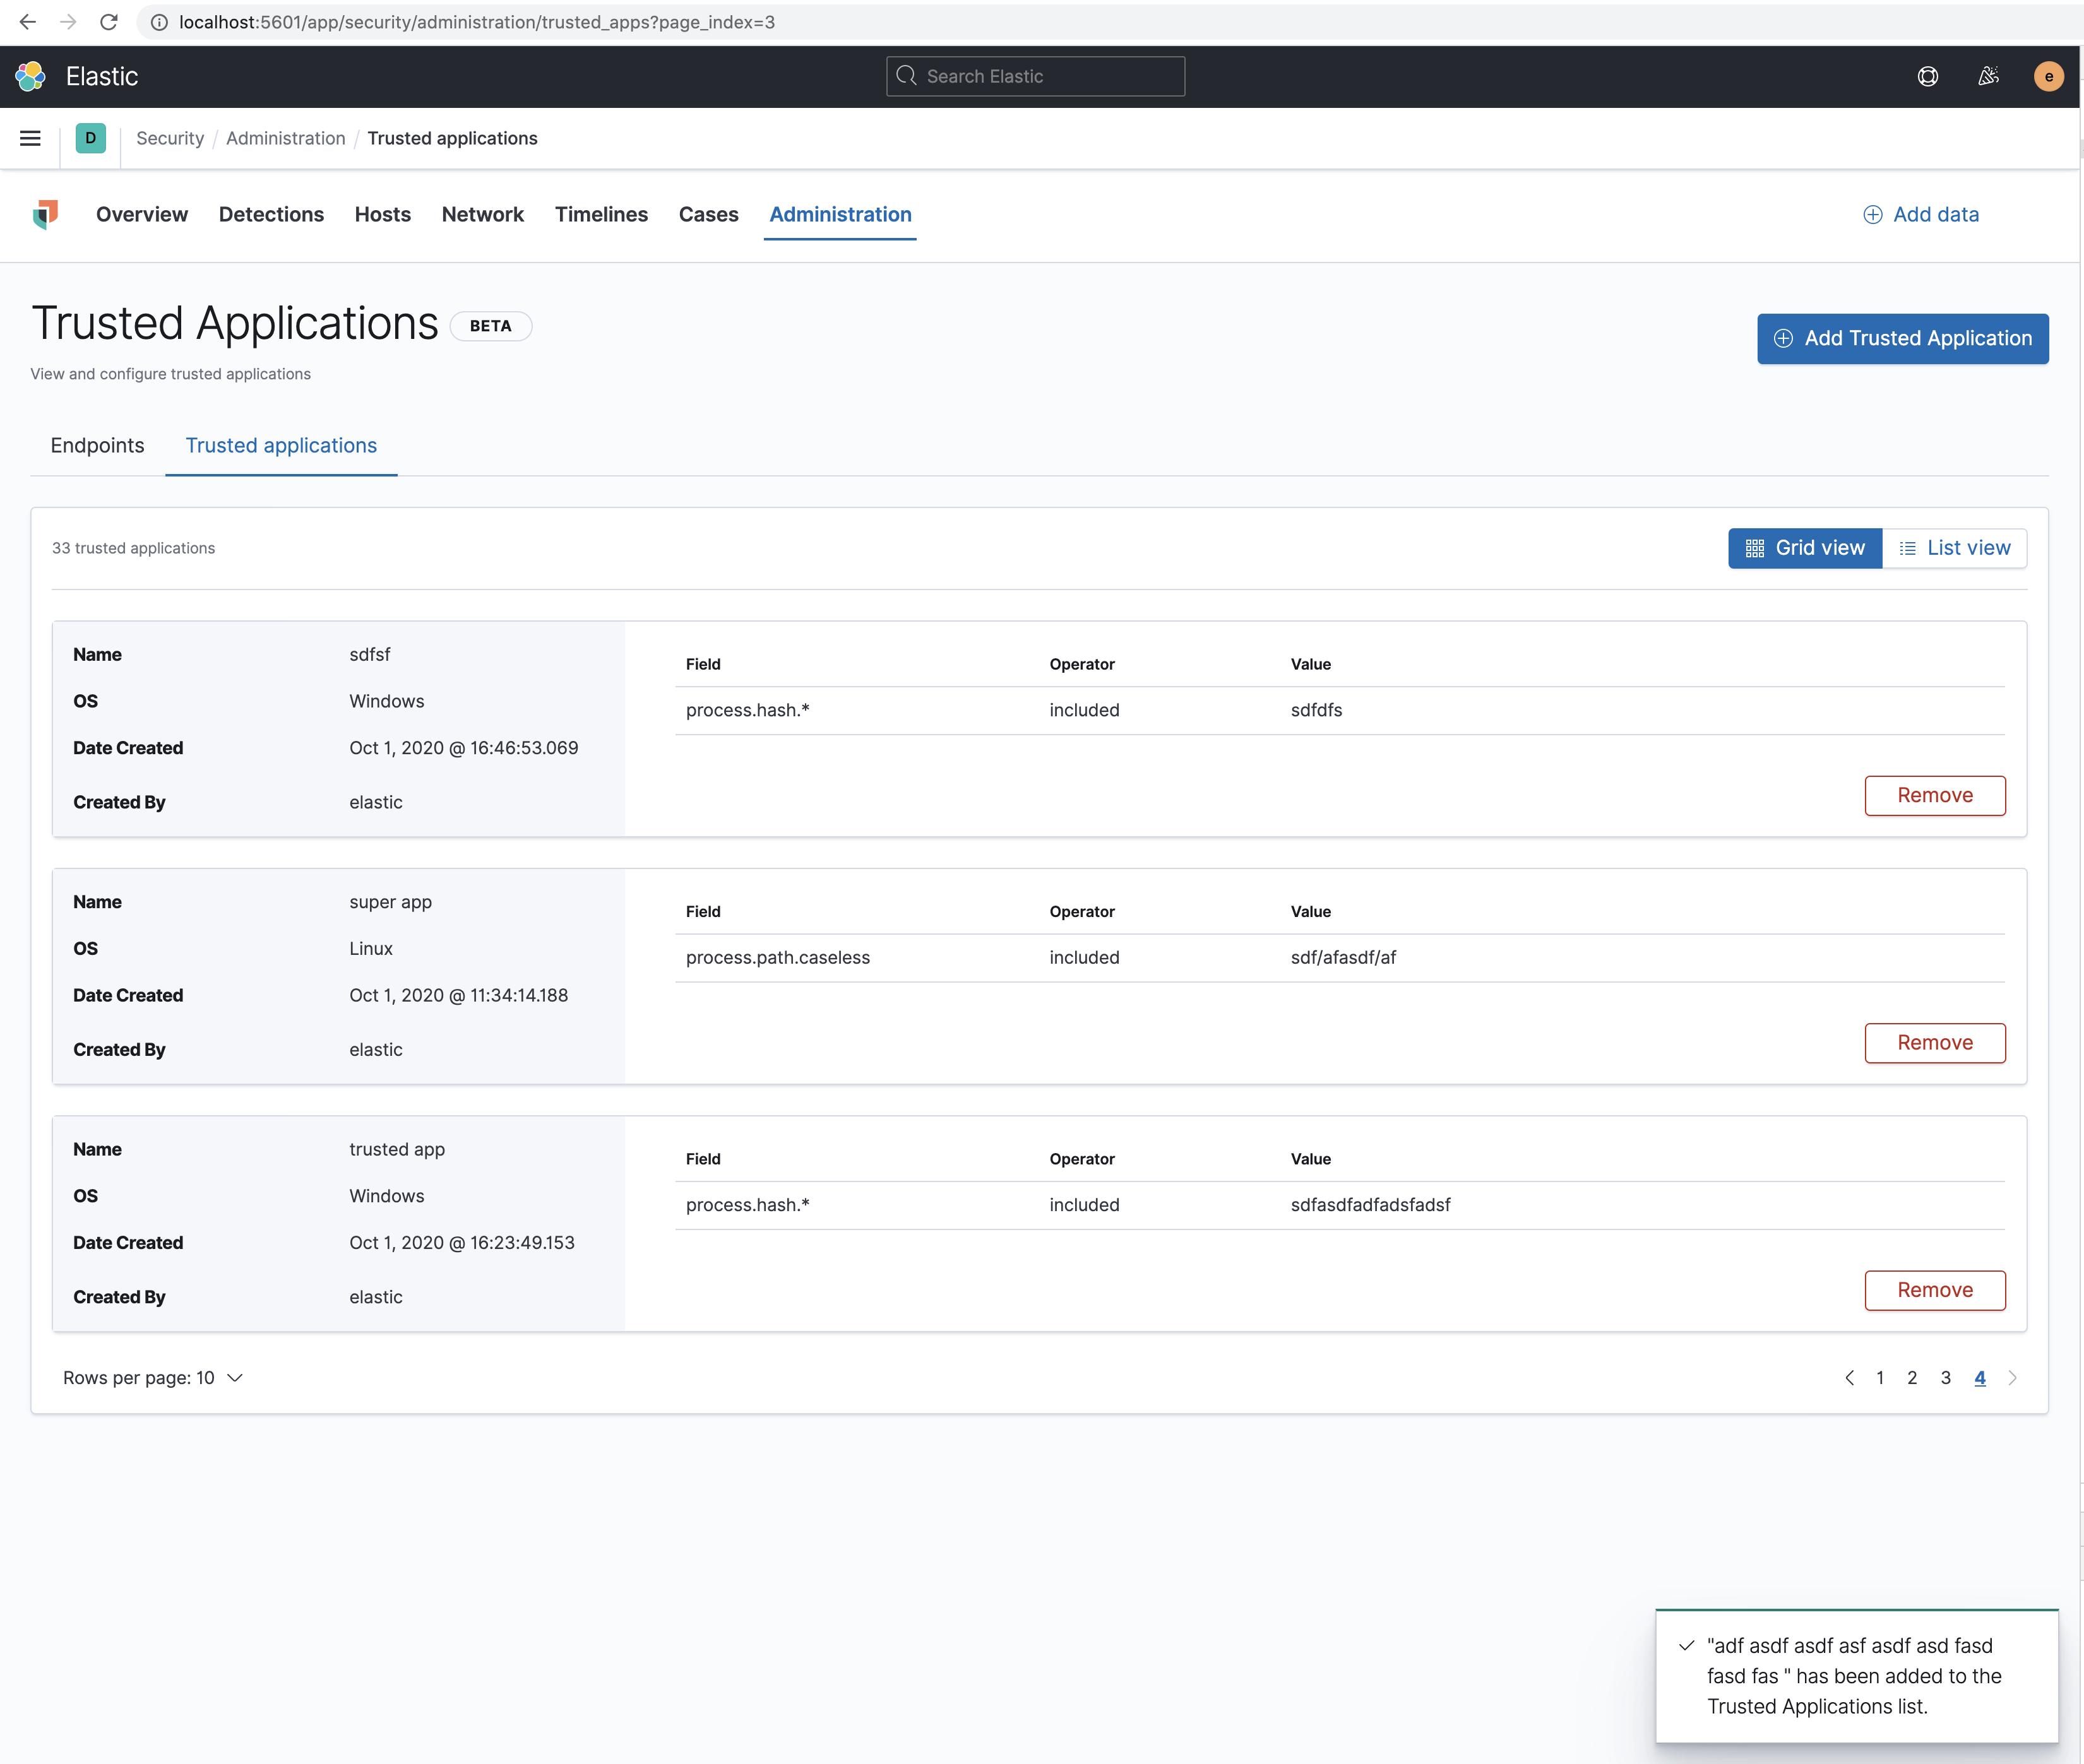2084x1764 pixels.
Task: Go back in browser history
Action: (x=27, y=22)
